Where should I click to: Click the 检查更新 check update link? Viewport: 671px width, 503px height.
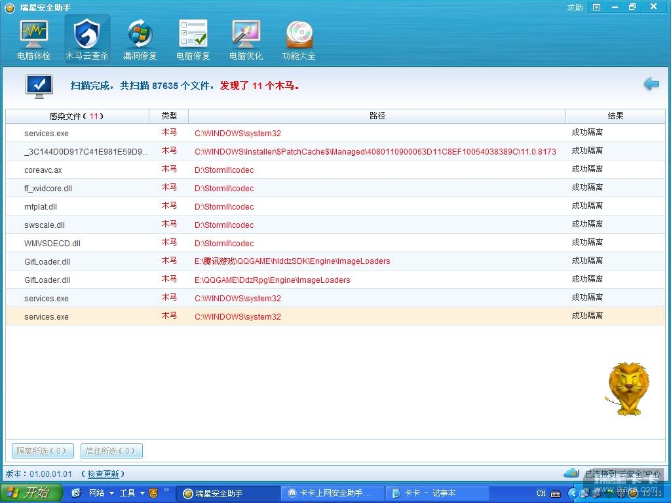click(x=103, y=474)
